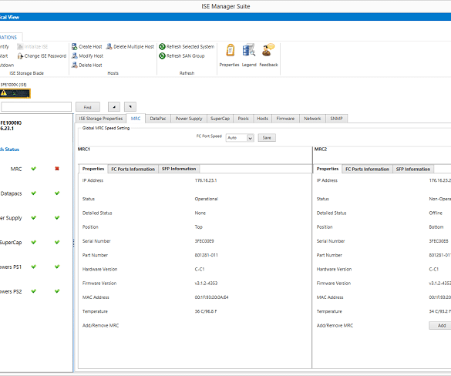Switch to the Firmware tab

pos(285,119)
